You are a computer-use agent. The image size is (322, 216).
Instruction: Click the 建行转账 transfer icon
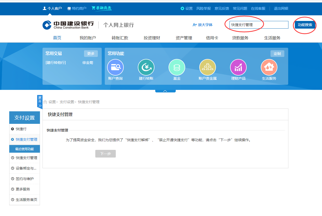[146, 67]
